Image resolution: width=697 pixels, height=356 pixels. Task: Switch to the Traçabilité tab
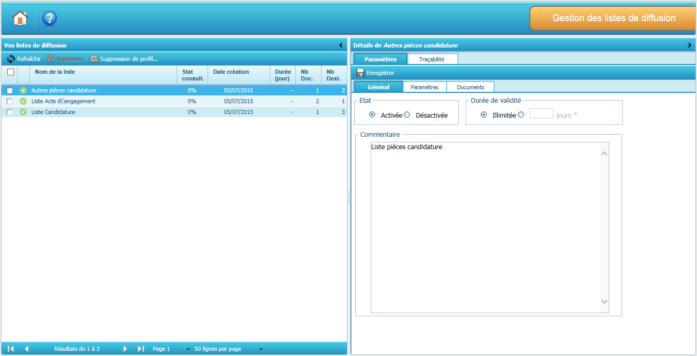[x=432, y=59]
